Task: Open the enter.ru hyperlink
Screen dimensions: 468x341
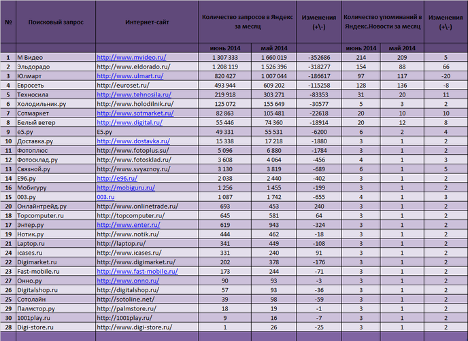Action: 129,225
